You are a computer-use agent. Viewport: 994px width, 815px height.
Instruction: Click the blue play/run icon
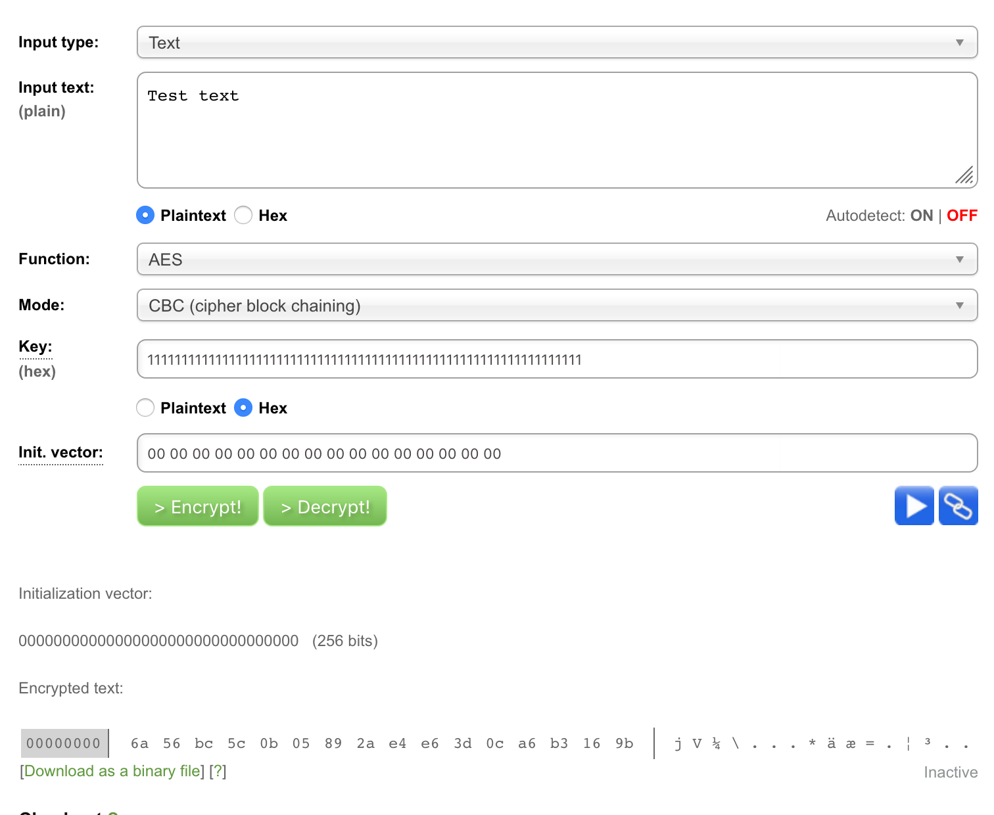[x=914, y=506]
